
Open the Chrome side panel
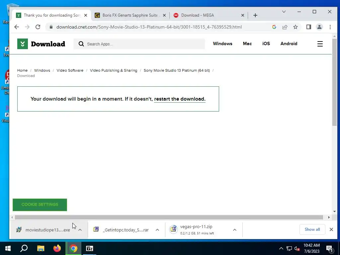tap(308, 27)
